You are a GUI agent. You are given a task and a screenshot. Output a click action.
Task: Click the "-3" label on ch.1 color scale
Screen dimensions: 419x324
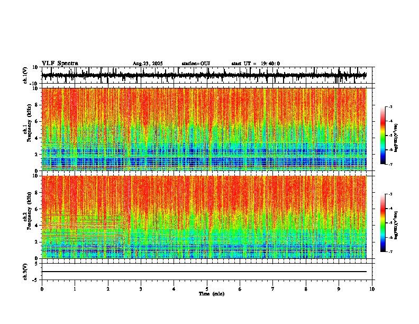point(390,107)
